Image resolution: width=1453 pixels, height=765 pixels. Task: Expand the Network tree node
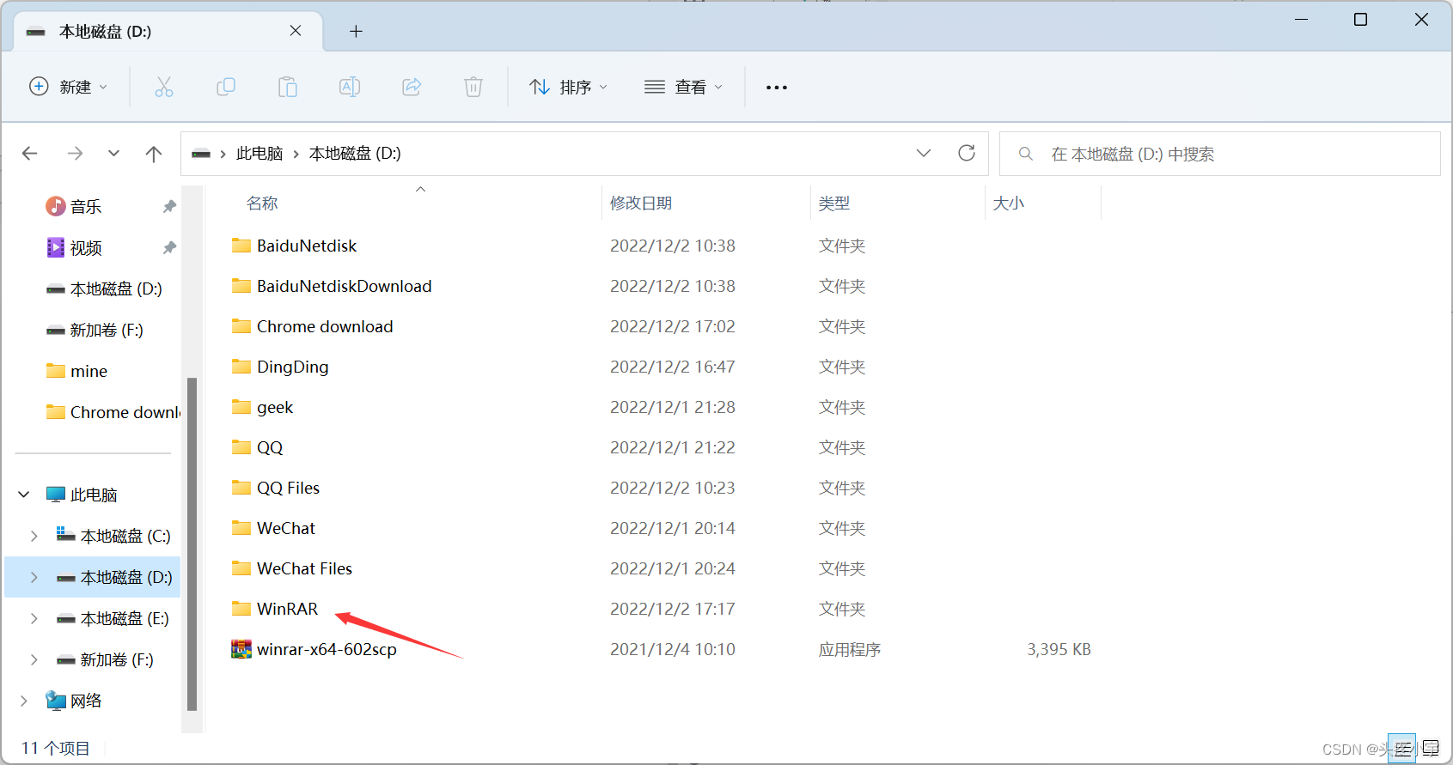(x=24, y=701)
